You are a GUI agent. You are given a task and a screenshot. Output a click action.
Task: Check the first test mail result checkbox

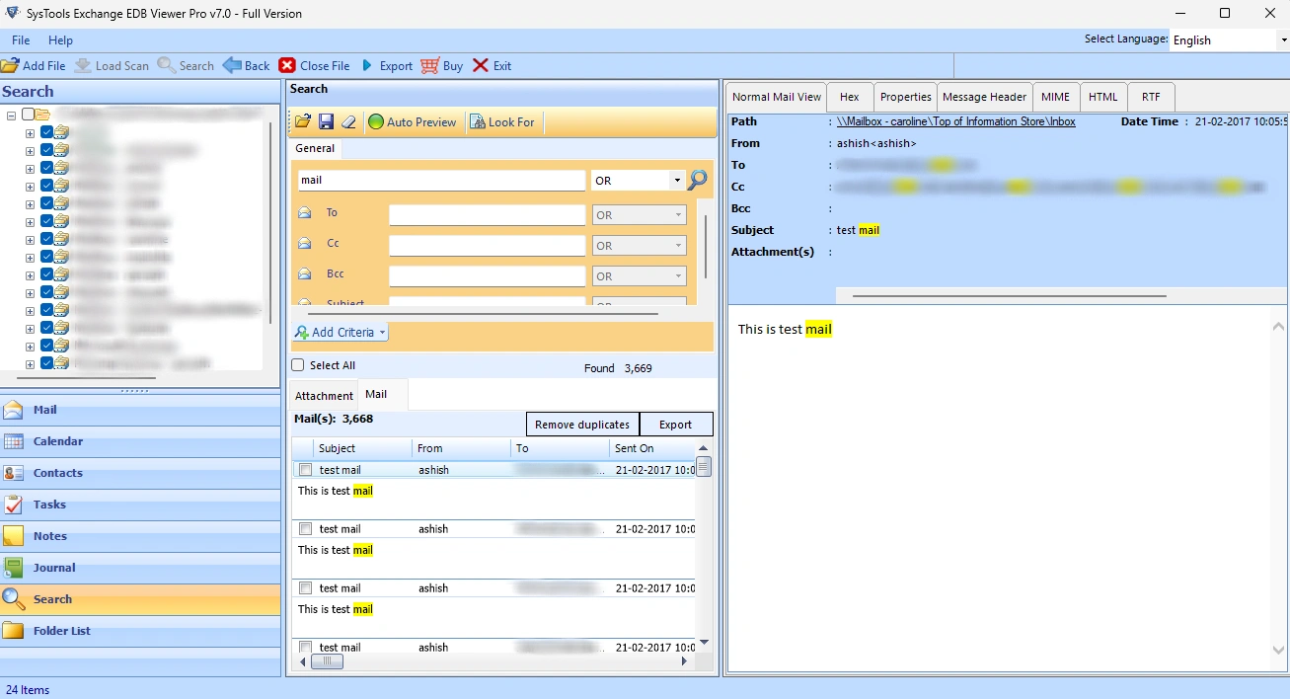(x=306, y=470)
